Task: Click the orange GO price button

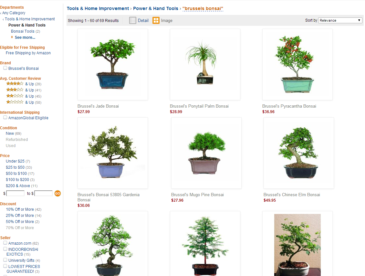Action: click(x=57, y=193)
